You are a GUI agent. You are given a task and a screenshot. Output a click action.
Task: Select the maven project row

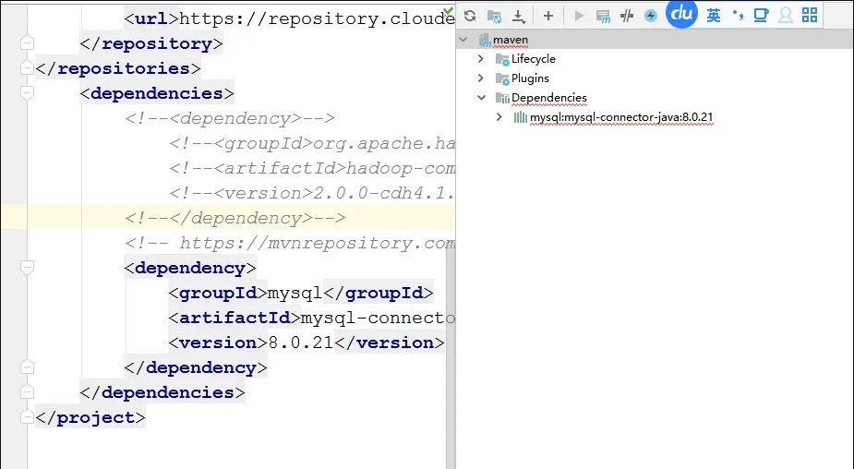click(x=655, y=40)
